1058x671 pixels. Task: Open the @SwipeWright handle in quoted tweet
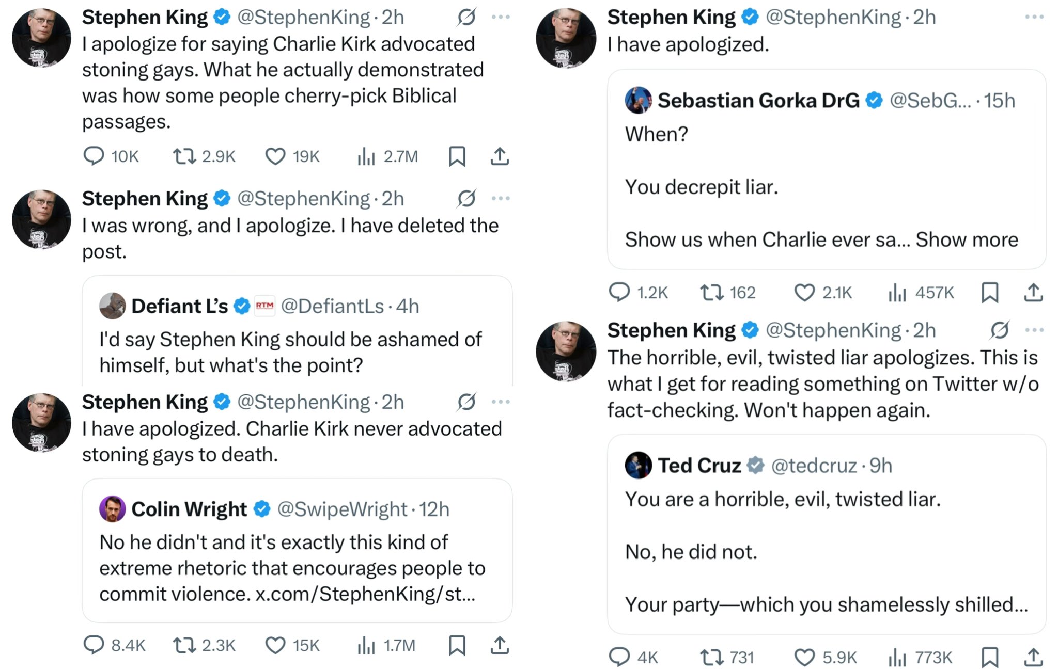tap(343, 509)
